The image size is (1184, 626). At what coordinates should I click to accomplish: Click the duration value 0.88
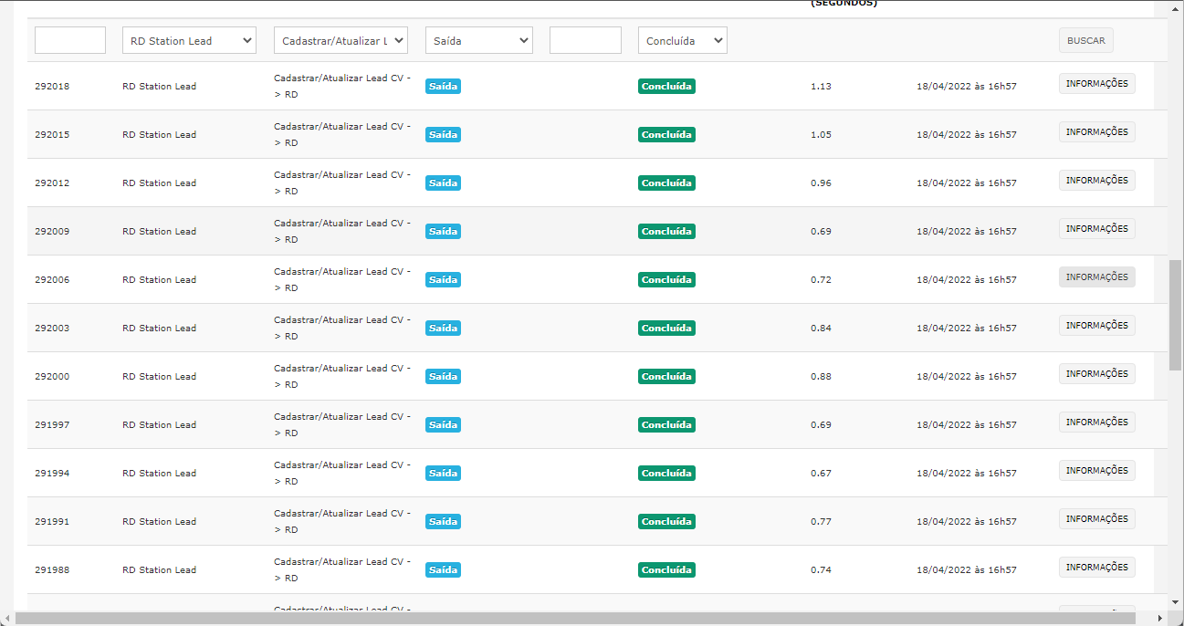click(821, 377)
